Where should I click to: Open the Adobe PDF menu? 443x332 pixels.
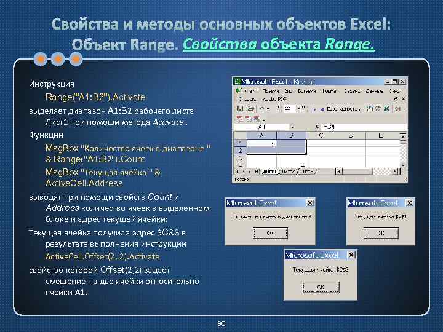(x=274, y=99)
